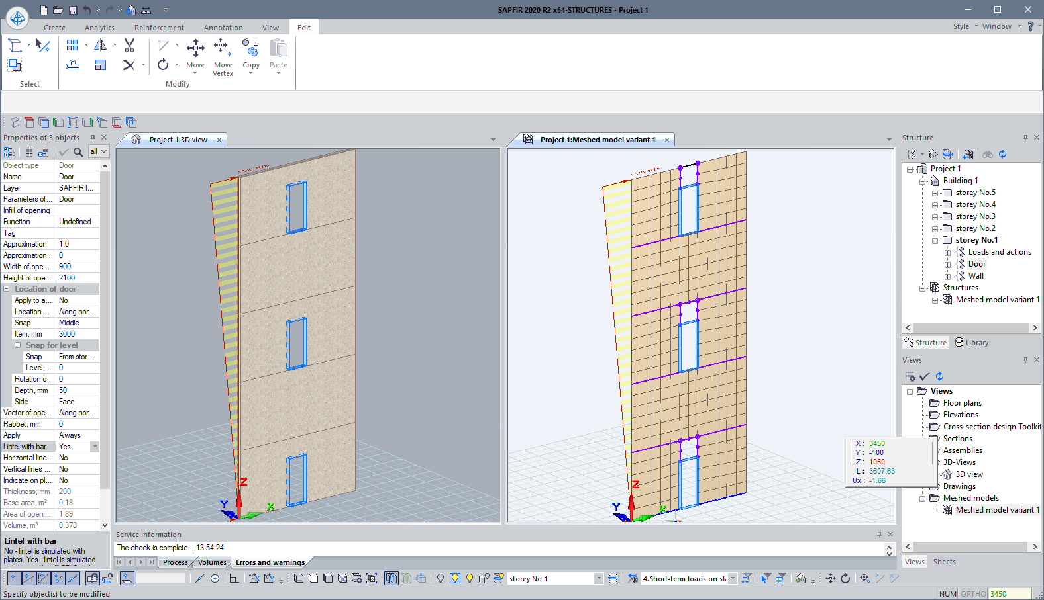Select the Door item in Structure tree
This screenshot has height=600, width=1044.
coord(976,264)
